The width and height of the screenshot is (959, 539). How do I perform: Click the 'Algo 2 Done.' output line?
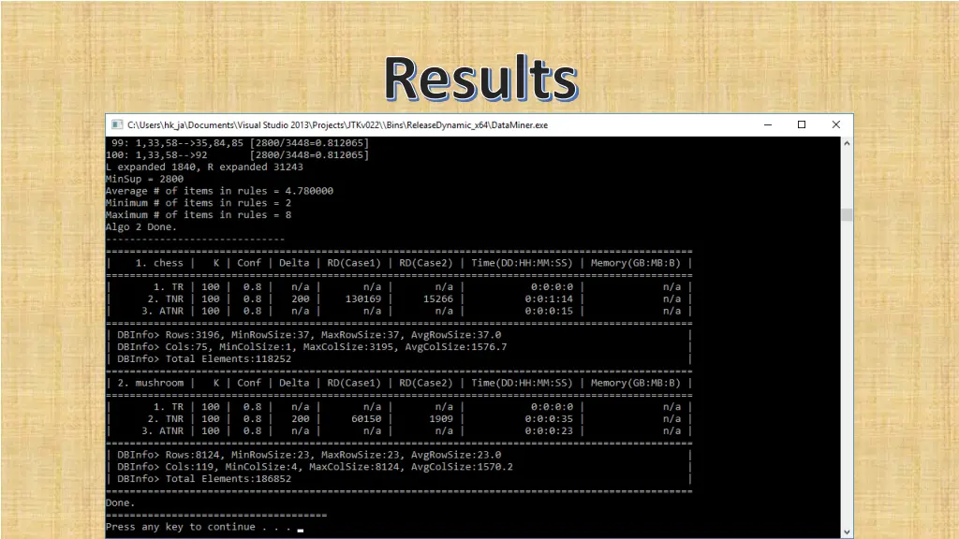coord(140,226)
